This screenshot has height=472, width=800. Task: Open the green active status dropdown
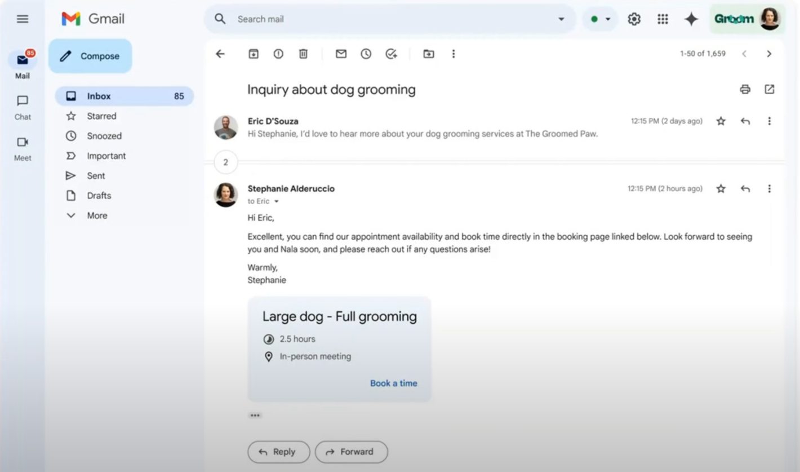pyautogui.click(x=600, y=19)
